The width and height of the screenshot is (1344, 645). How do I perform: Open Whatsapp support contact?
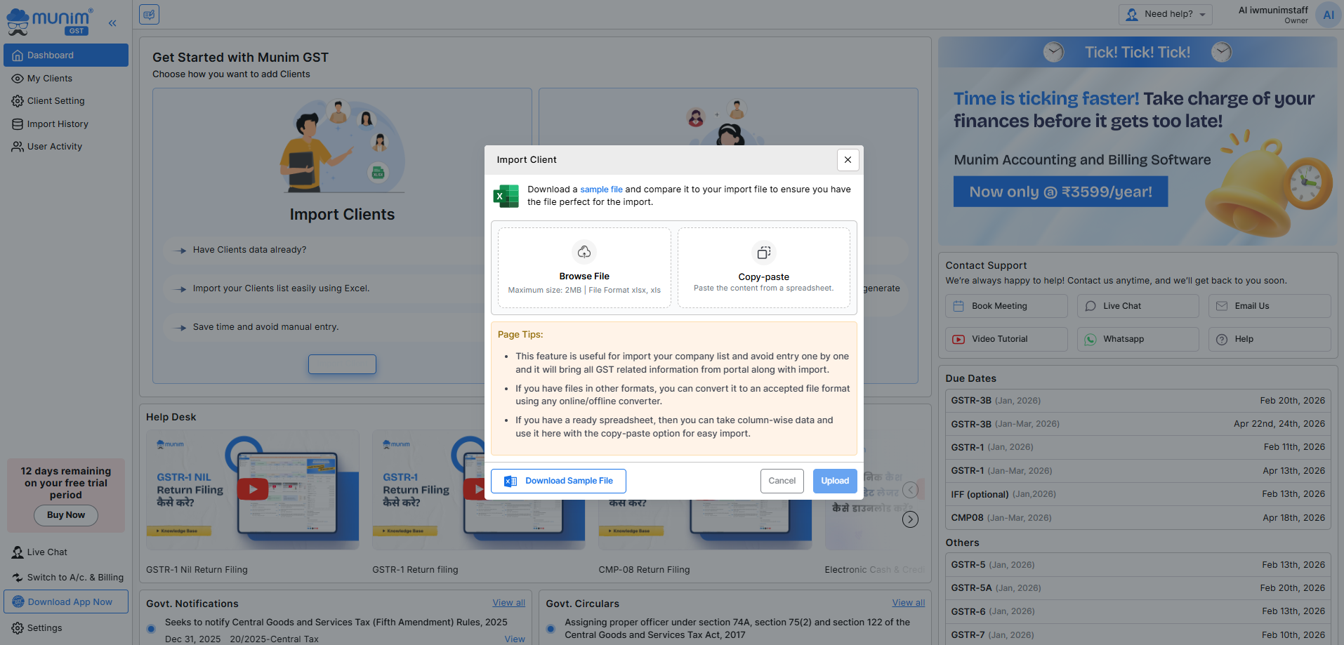tap(1137, 339)
